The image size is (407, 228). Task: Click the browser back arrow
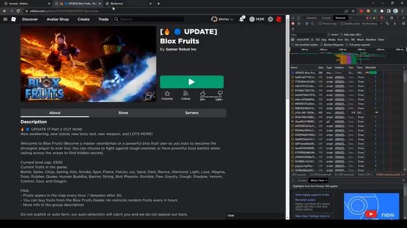[x=4, y=11]
